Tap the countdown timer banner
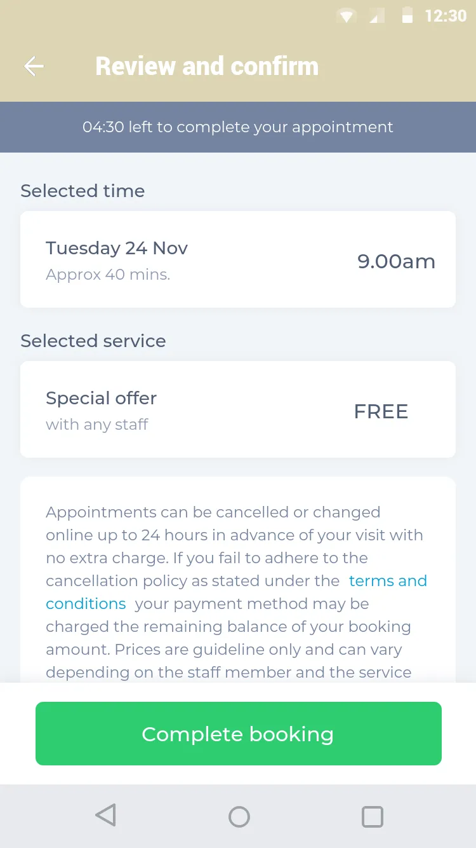 238,127
